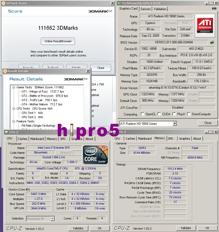Image resolution: width=219 pixels, height=232 pixels.
Task: Close the right CPU-Z Memory window
Action: pos(216,132)
